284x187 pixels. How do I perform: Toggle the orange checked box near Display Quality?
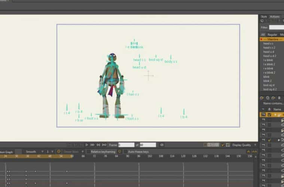223,145
